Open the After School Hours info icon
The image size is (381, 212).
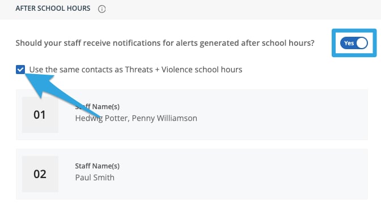[x=102, y=9]
